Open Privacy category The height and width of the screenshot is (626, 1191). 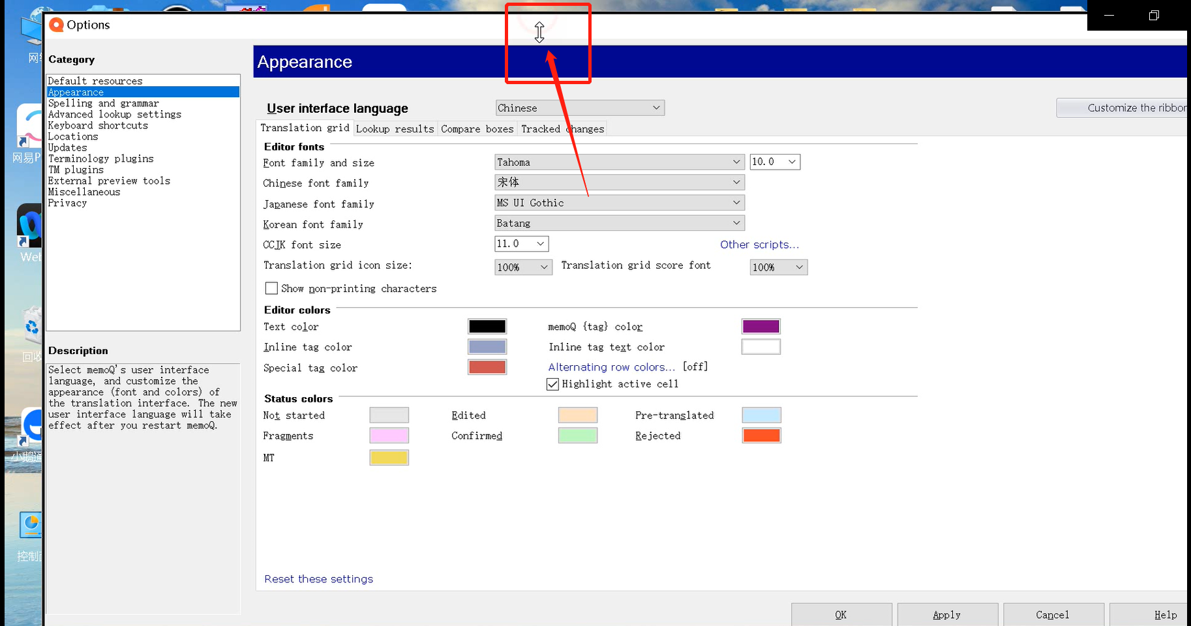143,203
